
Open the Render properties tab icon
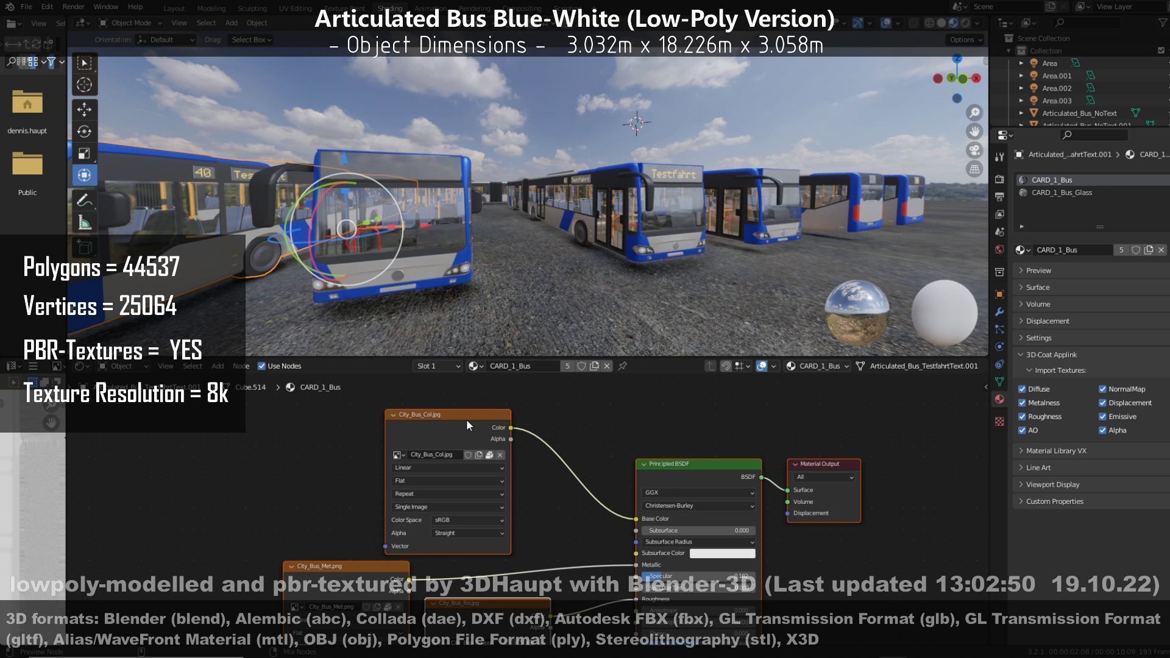tap(999, 179)
